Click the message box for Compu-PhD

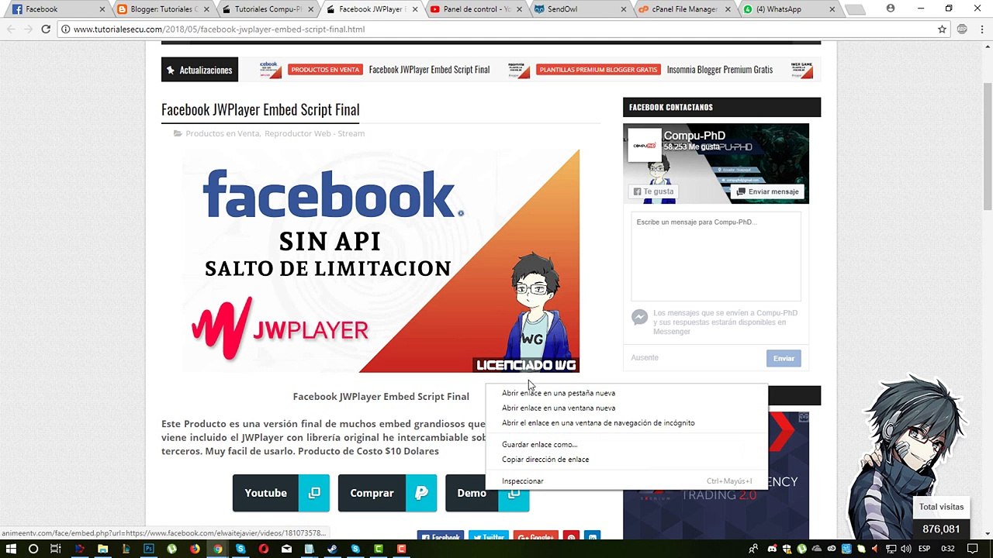click(x=716, y=257)
